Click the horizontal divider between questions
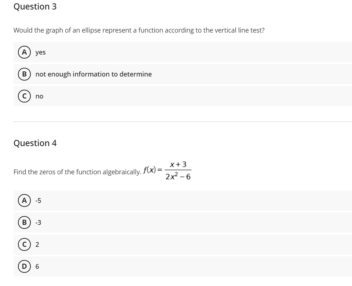The height and width of the screenshot is (286, 352). 176,122
